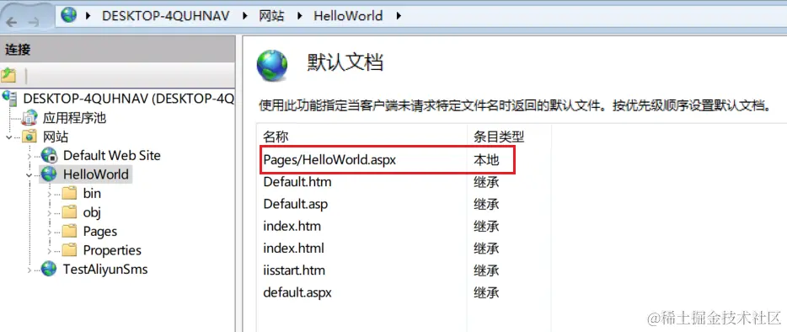Select 应用程序池 in the connections tree
The width and height of the screenshot is (787, 332).
(74, 118)
